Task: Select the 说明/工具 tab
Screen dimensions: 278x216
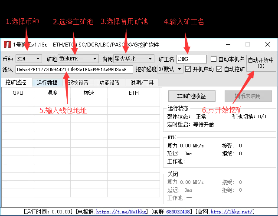Action: coord(142,83)
